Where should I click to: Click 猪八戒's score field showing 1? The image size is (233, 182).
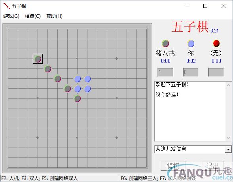tap(165, 72)
